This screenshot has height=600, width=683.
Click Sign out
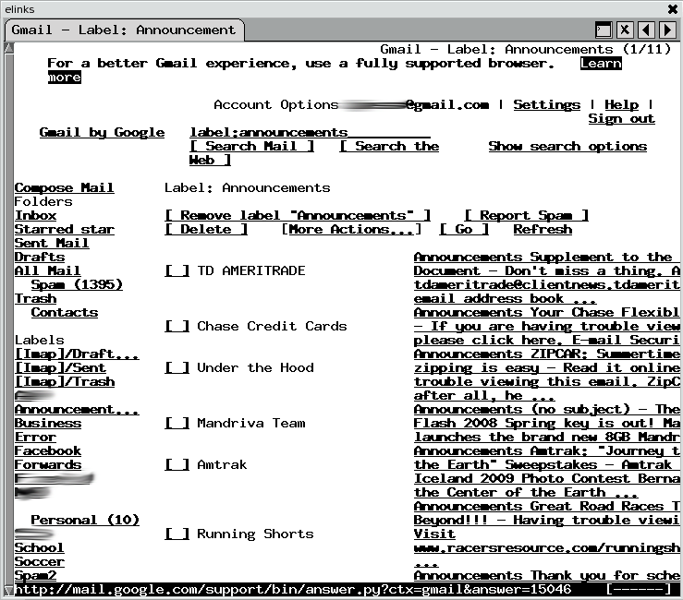point(621,119)
